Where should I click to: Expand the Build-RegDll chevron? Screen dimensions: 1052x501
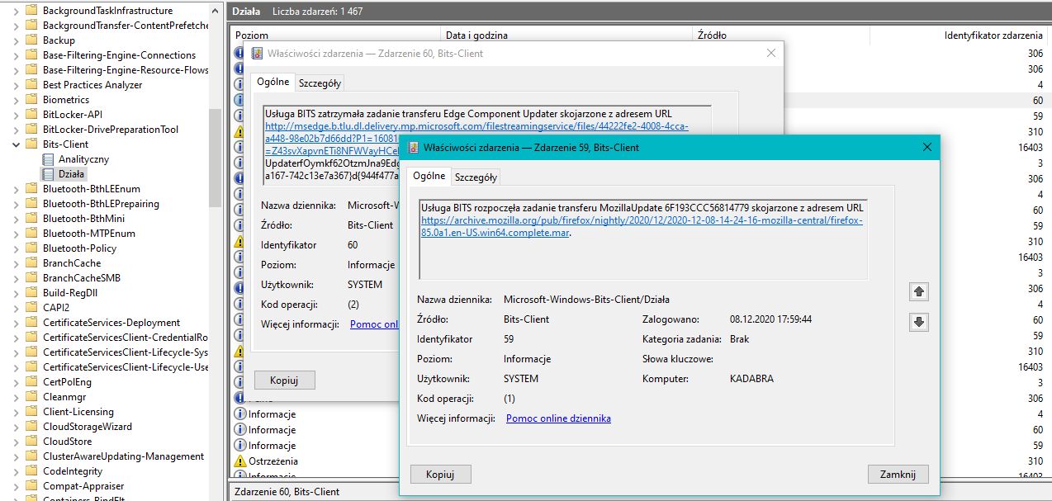click(x=16, y=293)
